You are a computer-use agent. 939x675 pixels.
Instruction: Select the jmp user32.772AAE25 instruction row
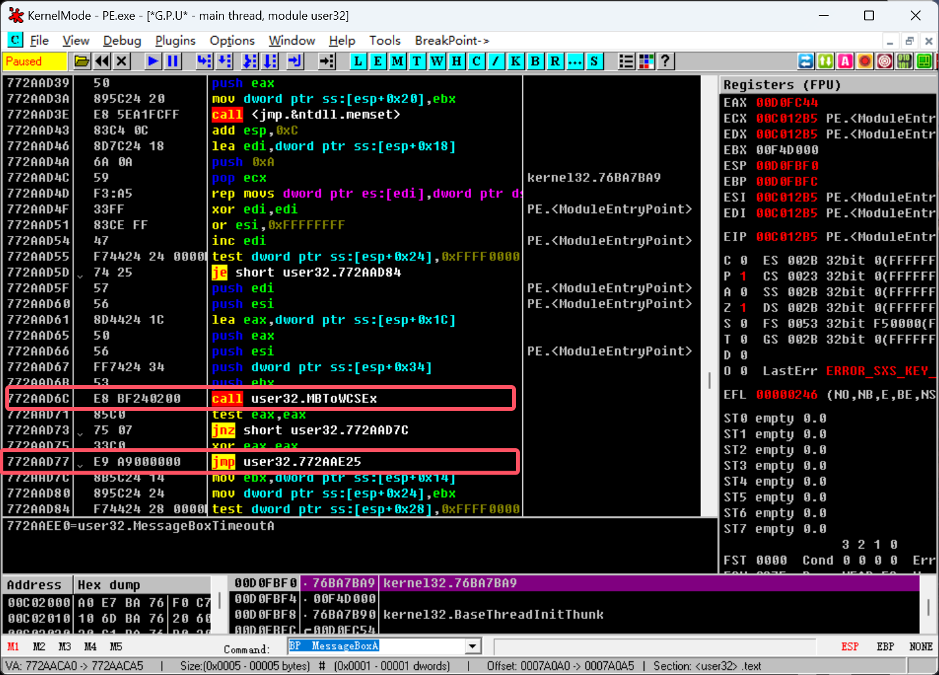261,461
